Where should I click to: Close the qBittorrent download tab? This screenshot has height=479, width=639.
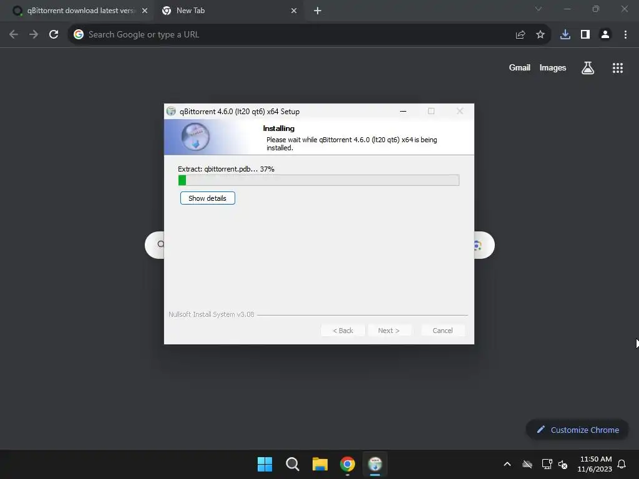[145, 11]
